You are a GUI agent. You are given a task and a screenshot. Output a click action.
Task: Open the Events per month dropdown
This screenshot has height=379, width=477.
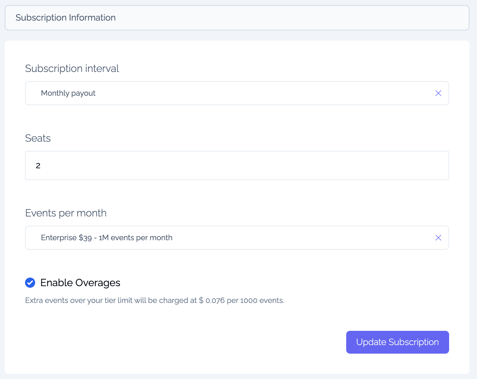coord(269,238)
